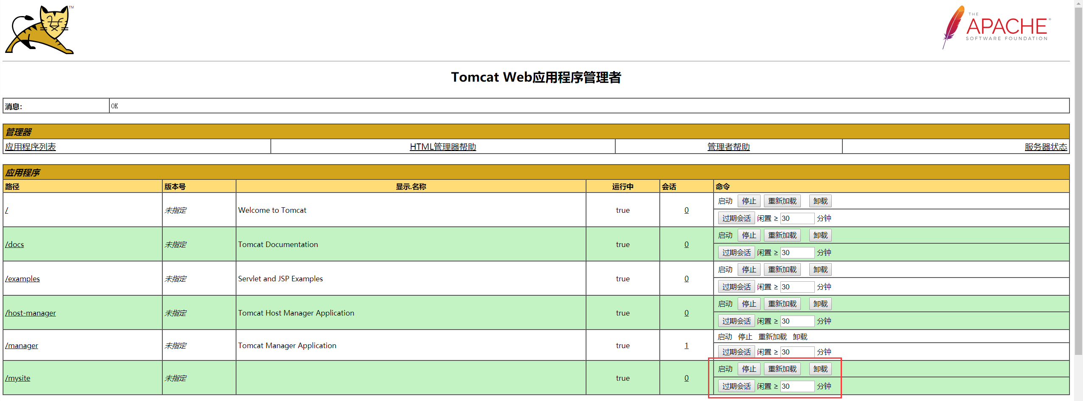Click the Tomcat cat logo
Image resolution: width=1083 pixels, height=401 pixels.
coord(39,30)
